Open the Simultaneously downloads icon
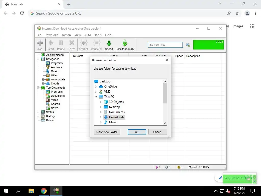The image size is (261, 196). [x=125, y=45]
